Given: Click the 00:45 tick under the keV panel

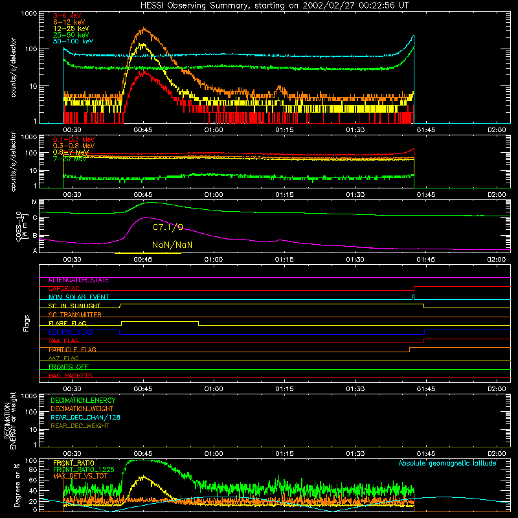Looking at the screenshot, I should [x=143, y=130].
